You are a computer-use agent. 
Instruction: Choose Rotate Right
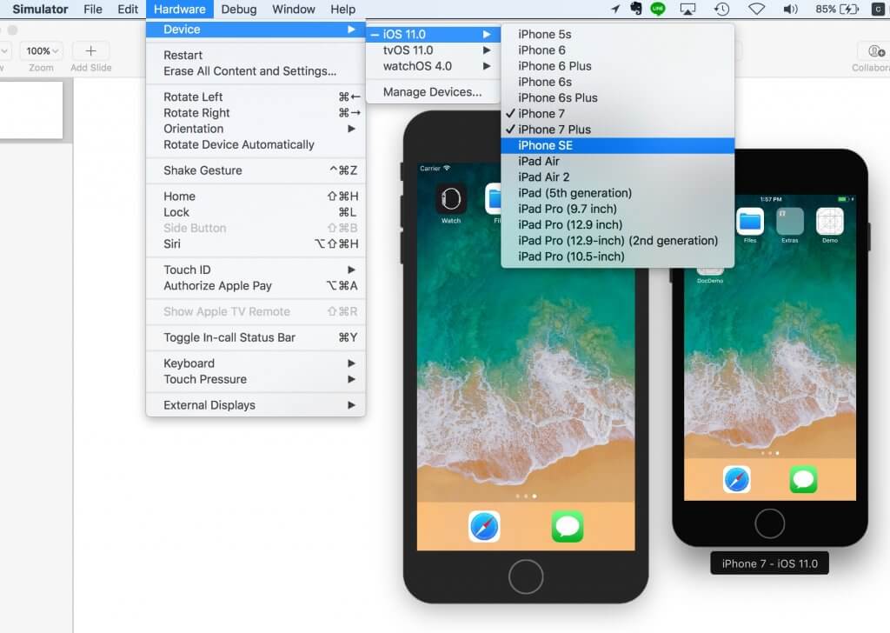(x=256, y=113)
